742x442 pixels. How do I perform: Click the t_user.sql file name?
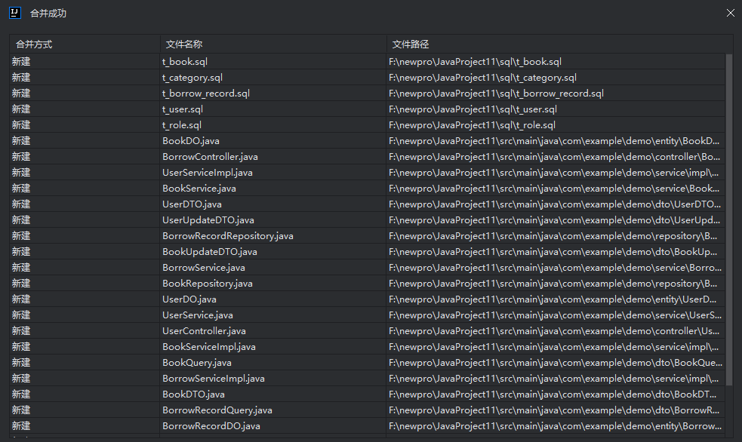click(x=183, y=109)
